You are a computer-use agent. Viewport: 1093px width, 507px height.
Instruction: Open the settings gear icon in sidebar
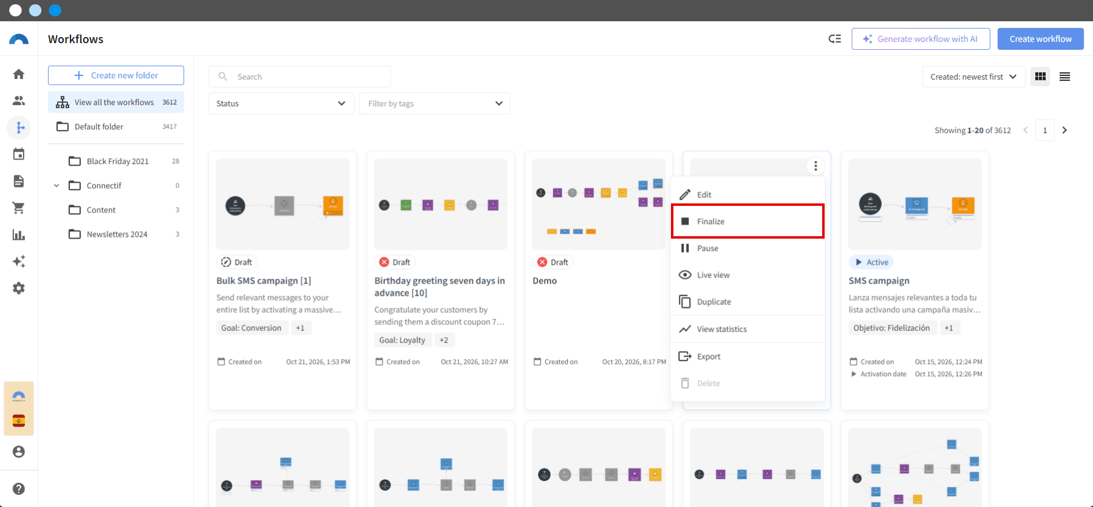[19, 288]
